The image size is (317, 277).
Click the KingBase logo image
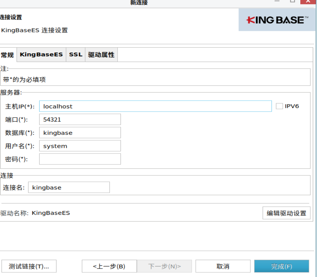pyautogui.click(x=277, y=20)
